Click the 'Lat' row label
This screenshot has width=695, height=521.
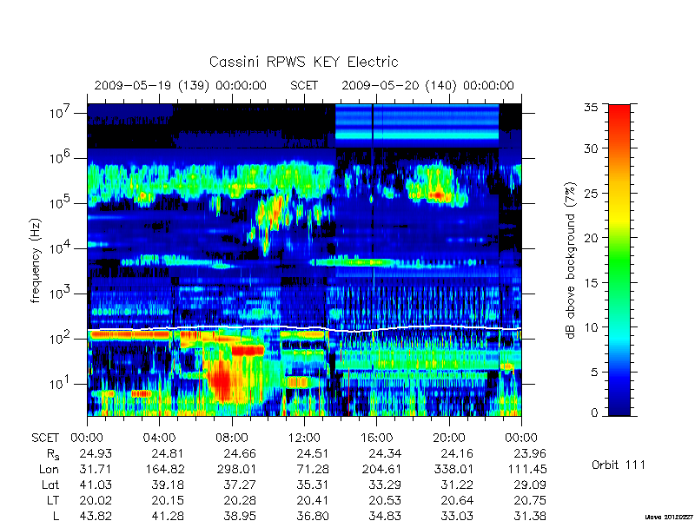pos(50,485)
